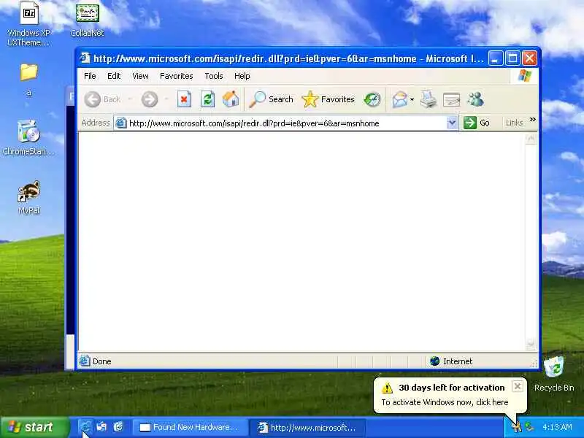Open the Edit menu
The image size is (584, 438).
pyautogui.click(x=114, y=76)
